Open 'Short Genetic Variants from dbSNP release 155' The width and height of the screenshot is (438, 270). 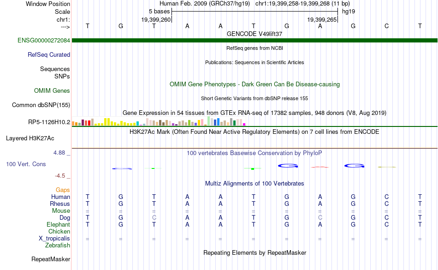pyautogui.click(x=255, y=98)
